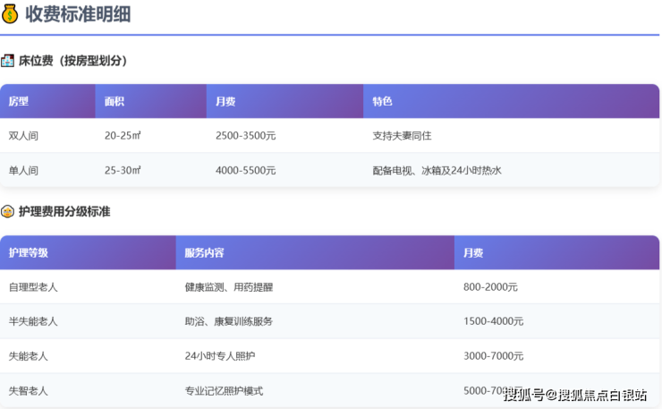Click the 专业记忆照护模式 service cell
The image size is (662, 409).
click(224, 391)
